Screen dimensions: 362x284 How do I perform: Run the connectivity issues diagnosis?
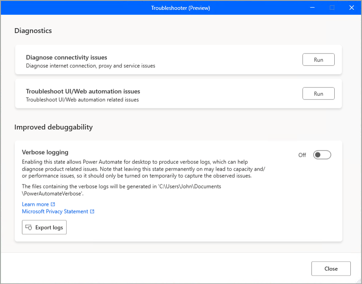coord(318,59)
